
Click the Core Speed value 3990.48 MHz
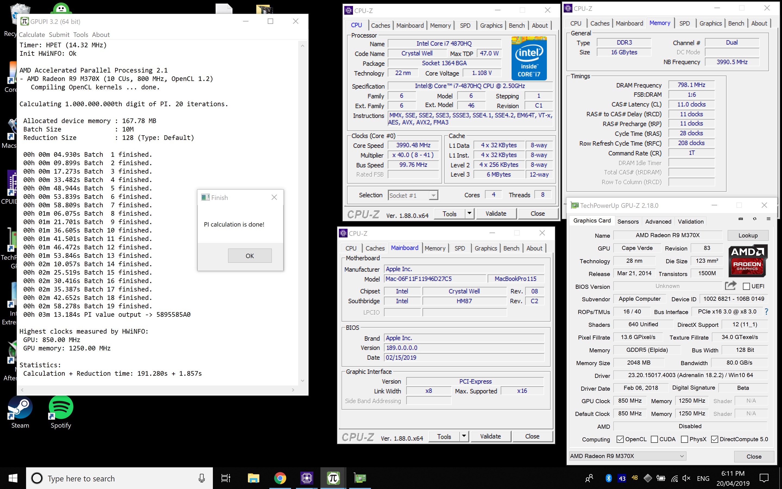click(413, 145)
